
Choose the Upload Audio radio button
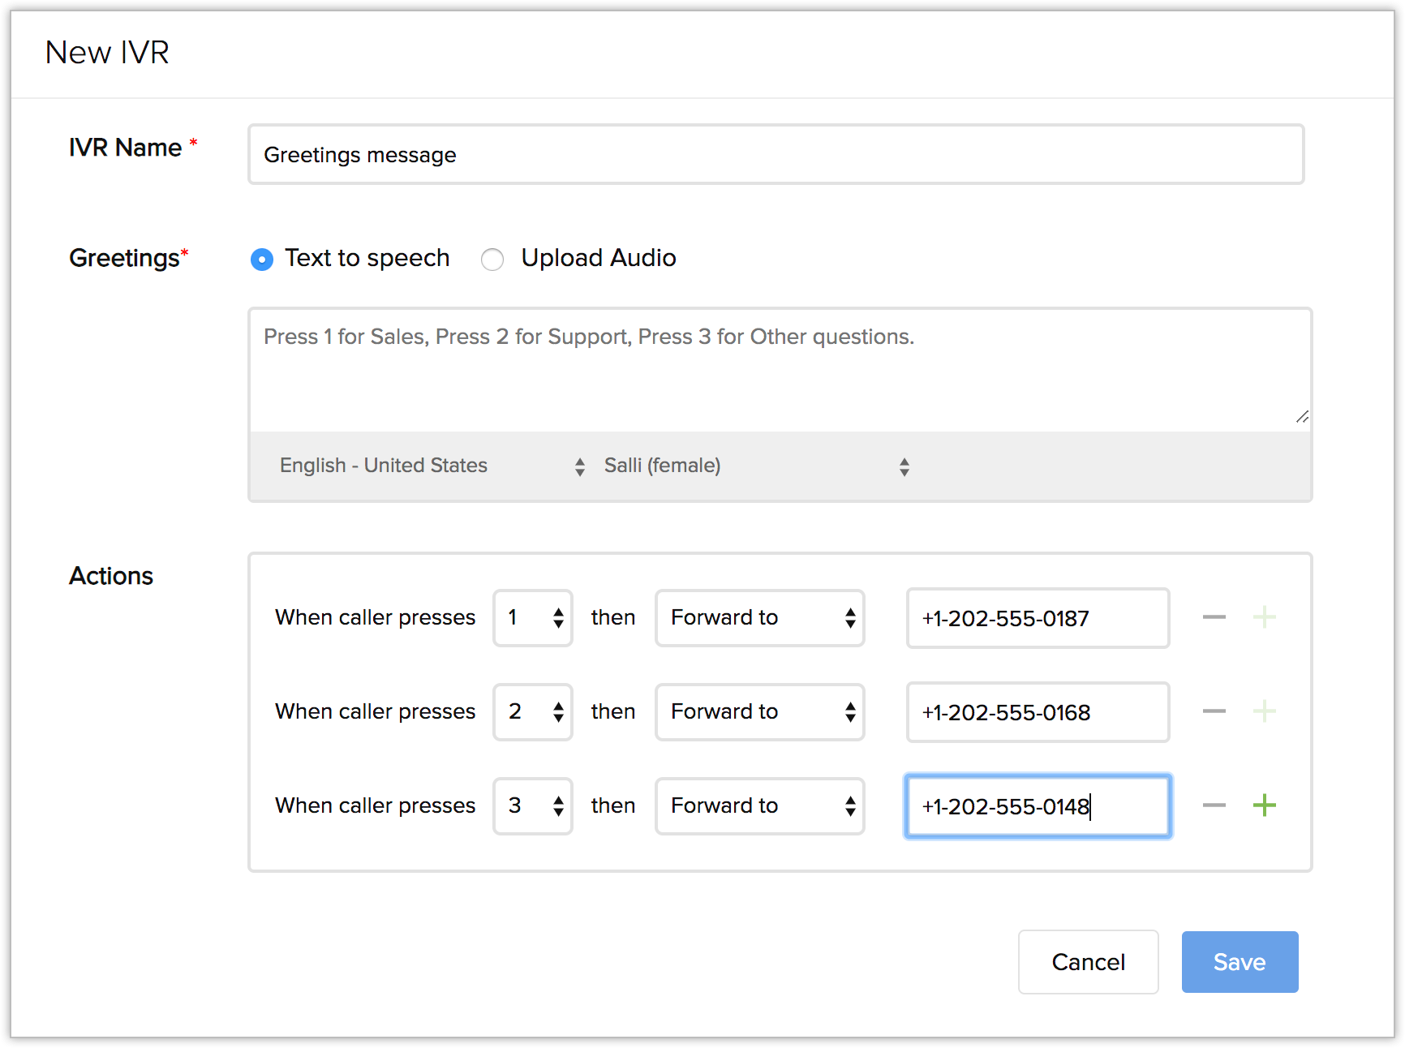(x=492, y=260)
